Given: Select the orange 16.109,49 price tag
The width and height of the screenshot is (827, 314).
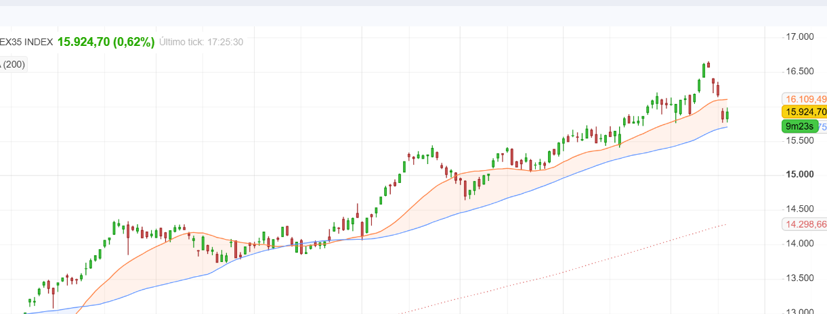Looking at the screenshot, I should (x=805, y=99).
